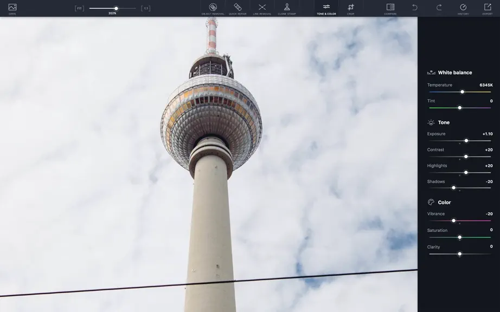The height and width of the screenshot is (312, 500).
Task: Select the Line Removal tool
Action: pyautogui.click(x=262, y=9)
